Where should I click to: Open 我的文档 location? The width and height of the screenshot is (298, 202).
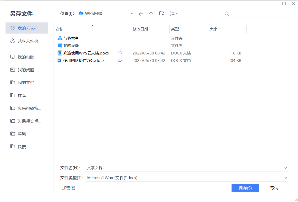(x=27, y=83)
